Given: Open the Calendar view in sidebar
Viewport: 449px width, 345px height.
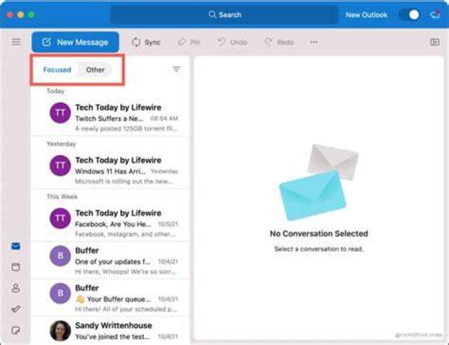Looking at the screenshot, I should (16, 267).
